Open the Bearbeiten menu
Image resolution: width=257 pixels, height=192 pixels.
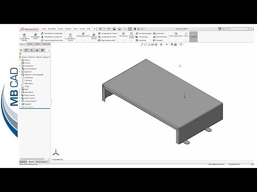pyautogui.click(x=52, y=29)
